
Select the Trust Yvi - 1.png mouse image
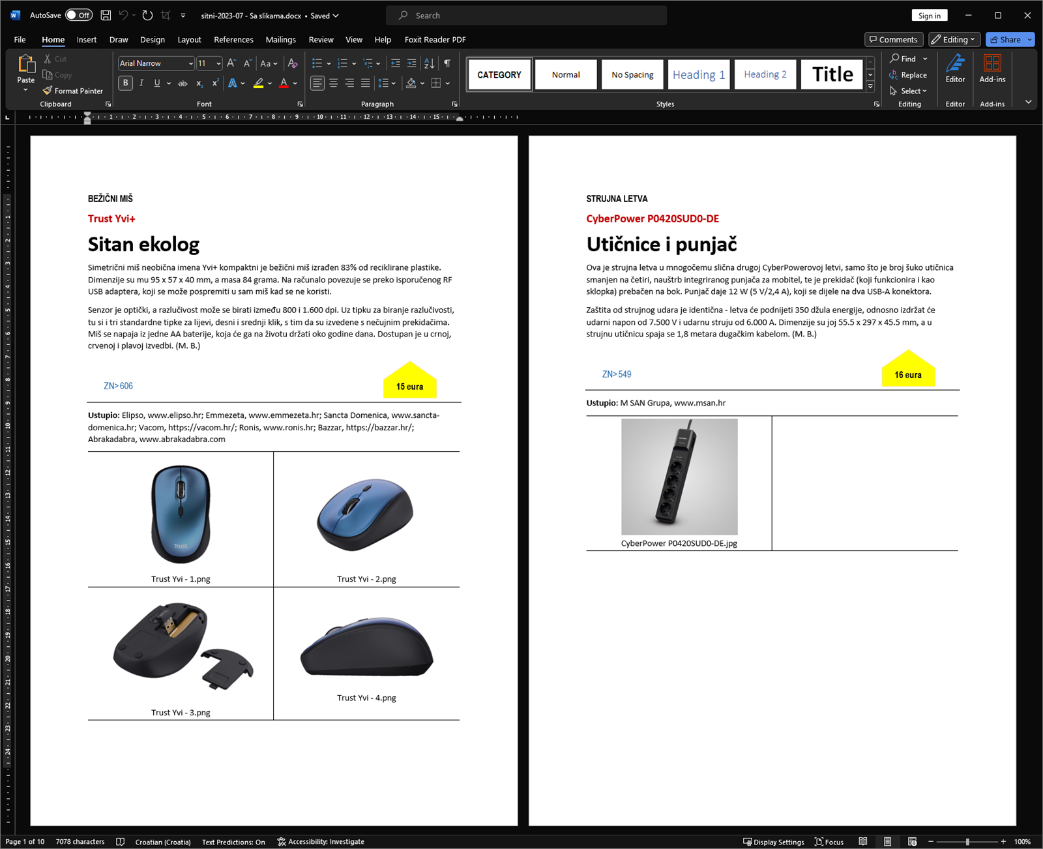181,514
